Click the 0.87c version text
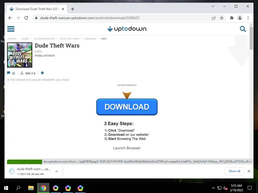 38,51
